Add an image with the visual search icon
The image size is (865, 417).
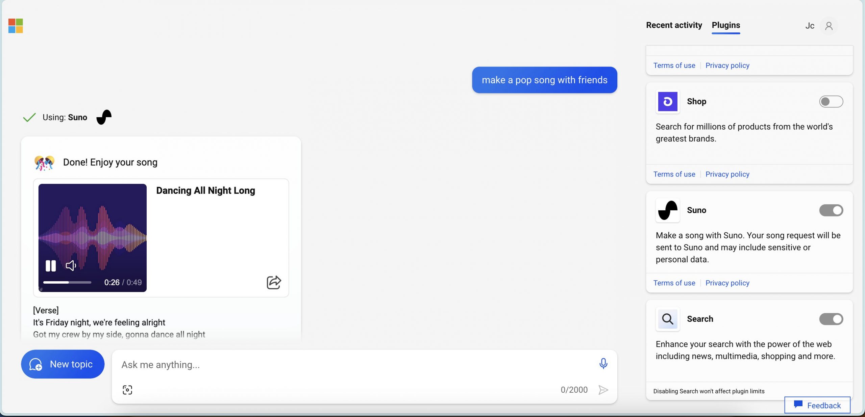click(127, 390)
